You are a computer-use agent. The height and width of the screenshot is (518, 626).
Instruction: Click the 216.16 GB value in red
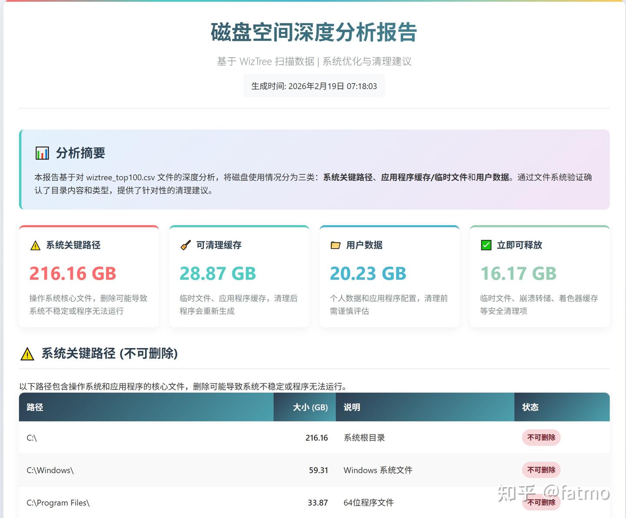pos(73,273)
